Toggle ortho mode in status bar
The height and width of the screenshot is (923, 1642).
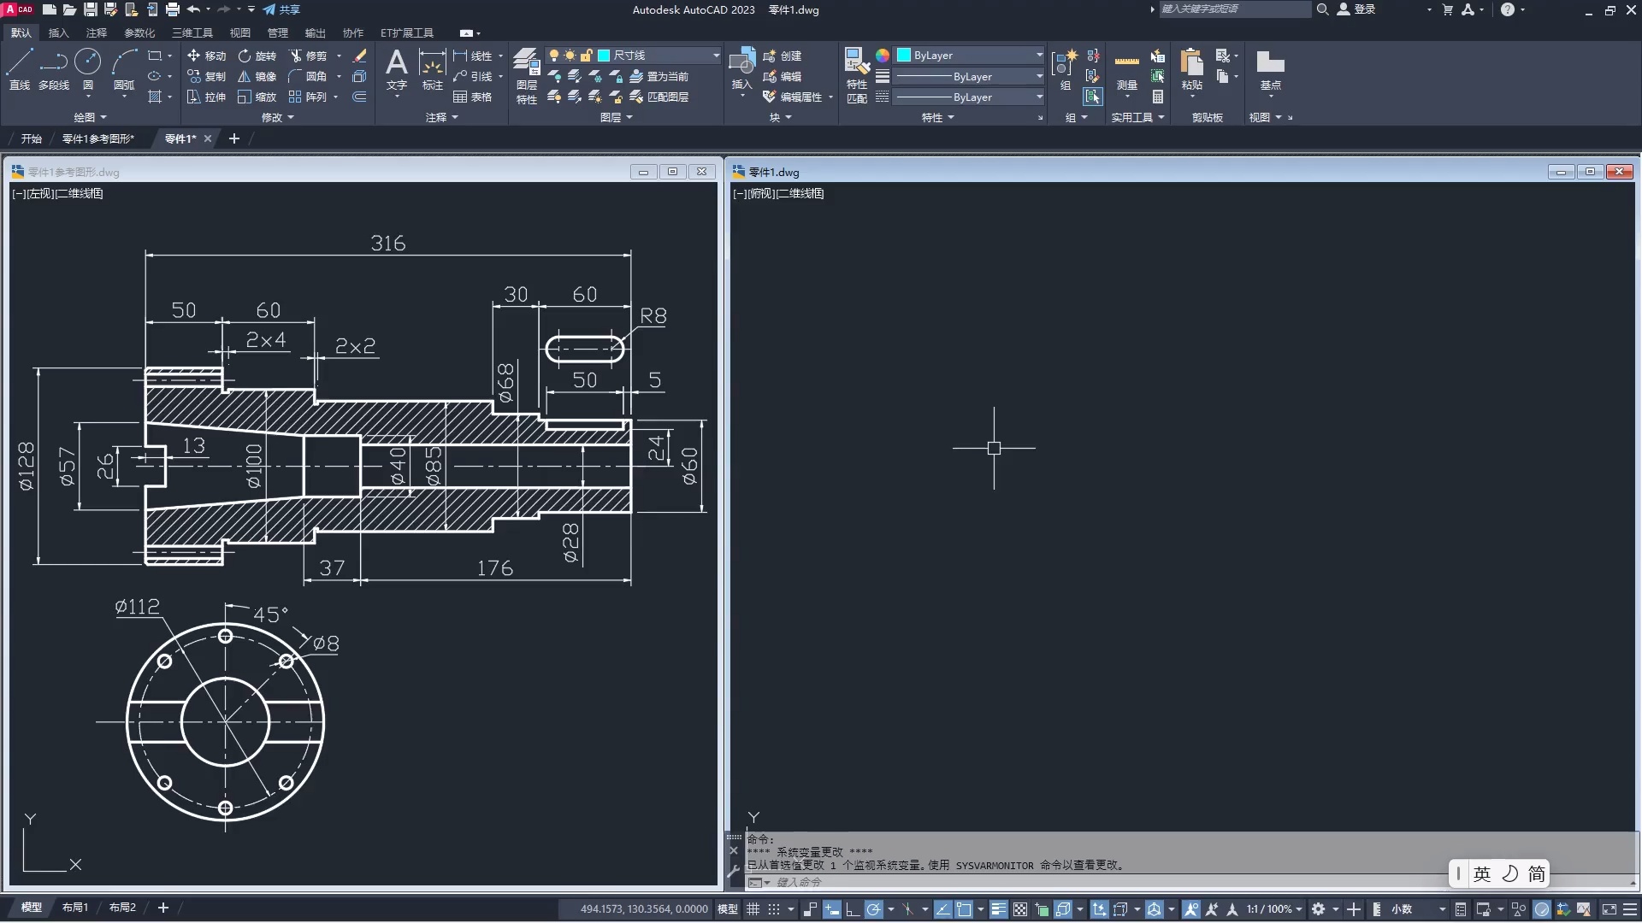[853, 909]
